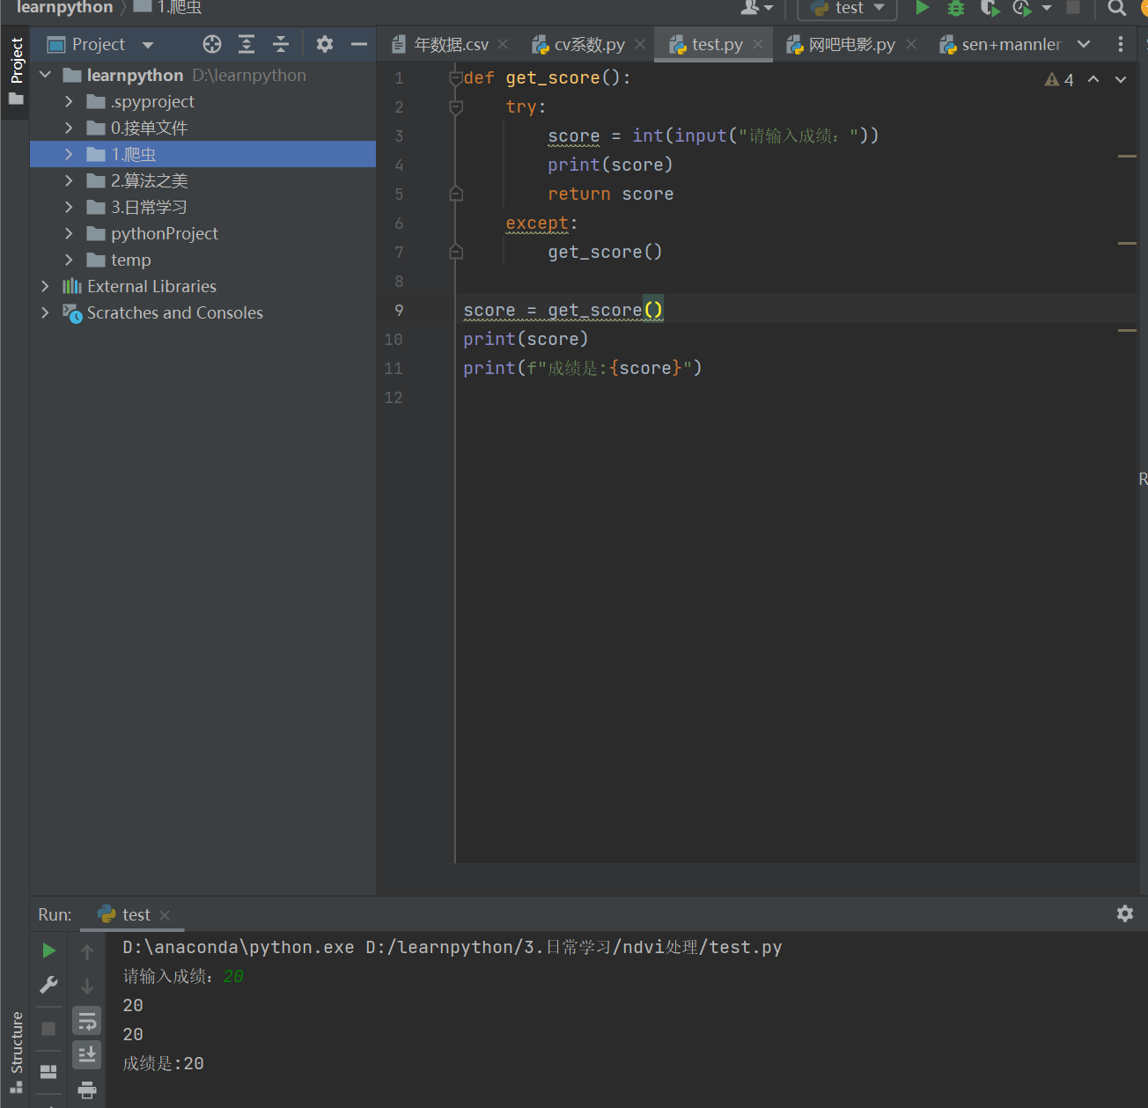Open the test run configuration dropdown
The width and height of the screenshot is (1148, 1108).
847,8
